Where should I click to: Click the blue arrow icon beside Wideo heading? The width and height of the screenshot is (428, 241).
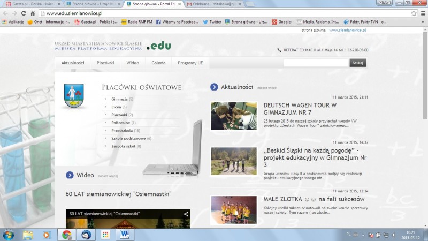[x=70, y=175]
